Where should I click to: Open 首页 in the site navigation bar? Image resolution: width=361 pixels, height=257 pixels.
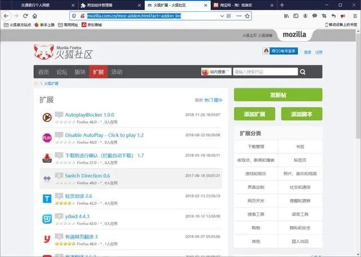pos(43,72)
